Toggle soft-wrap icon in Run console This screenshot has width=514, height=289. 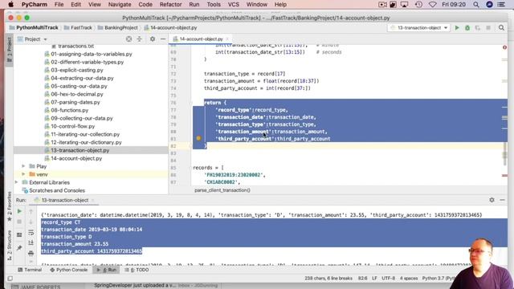click(31, 232)
